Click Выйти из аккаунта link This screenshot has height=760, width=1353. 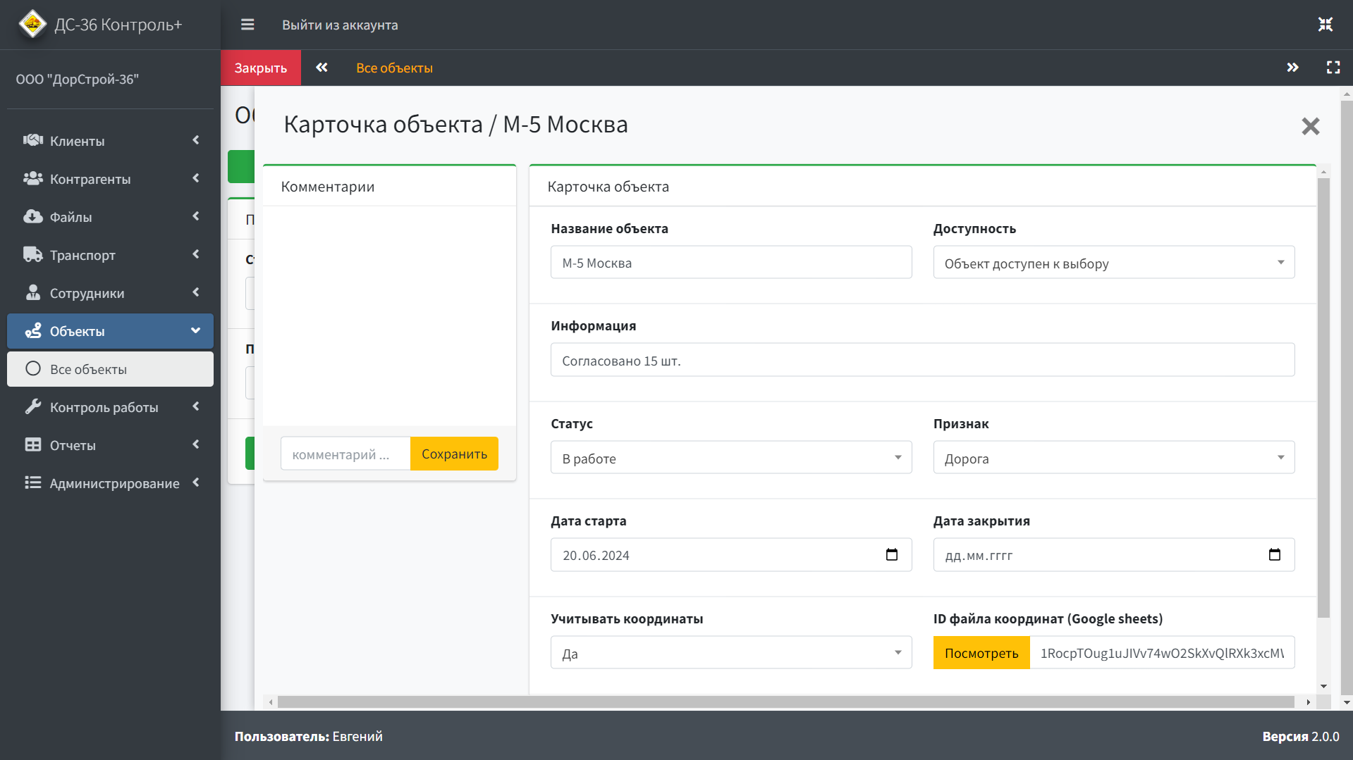340,25
